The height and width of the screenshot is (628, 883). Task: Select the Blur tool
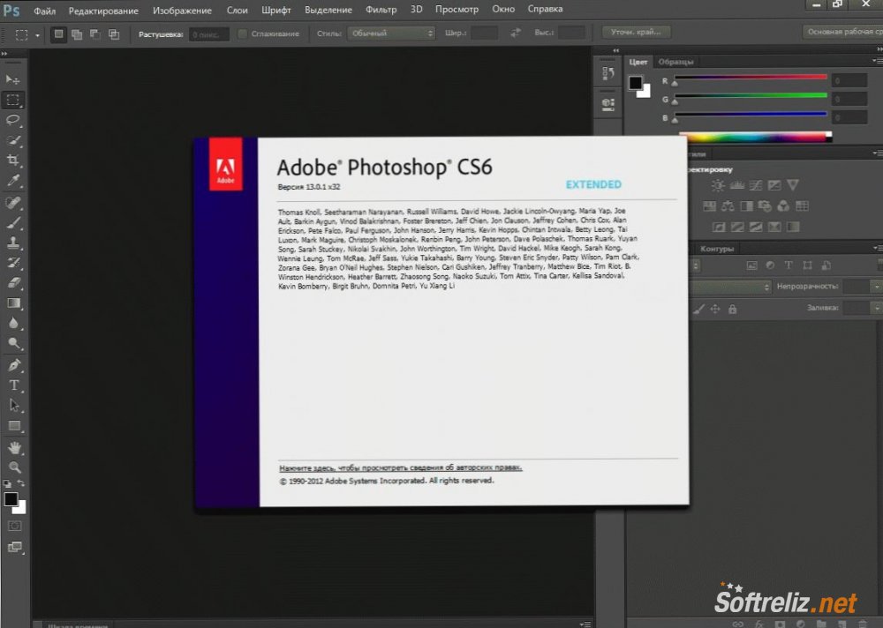[13, 324]
